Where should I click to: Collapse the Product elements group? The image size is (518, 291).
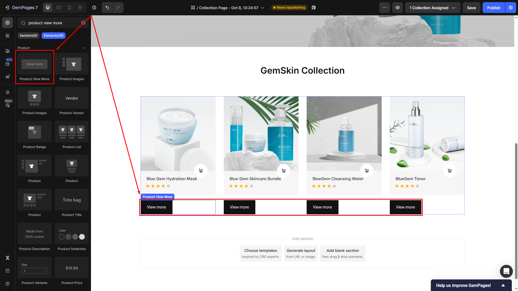point(84,48)
